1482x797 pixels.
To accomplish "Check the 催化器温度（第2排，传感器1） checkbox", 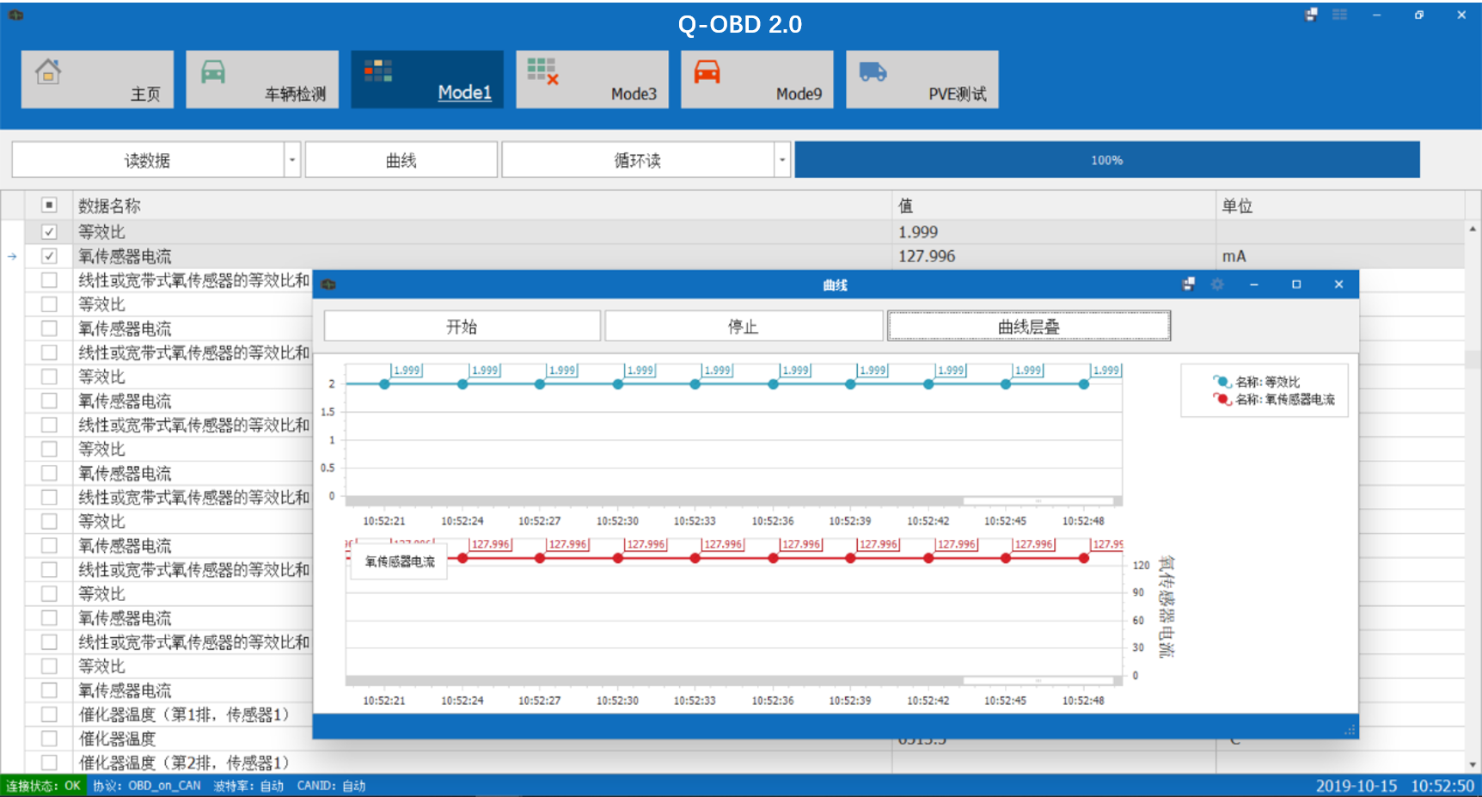I will (49, 763).
